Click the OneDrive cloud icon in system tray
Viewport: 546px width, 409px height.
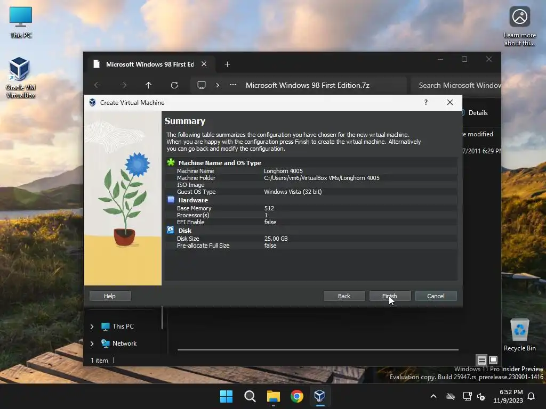(x=451, y=396)
